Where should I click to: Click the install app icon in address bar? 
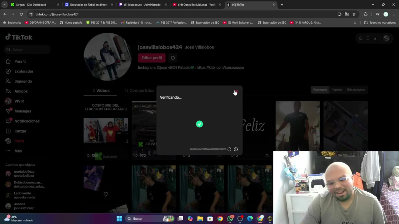pyautogui.click(x=339, y=14)
